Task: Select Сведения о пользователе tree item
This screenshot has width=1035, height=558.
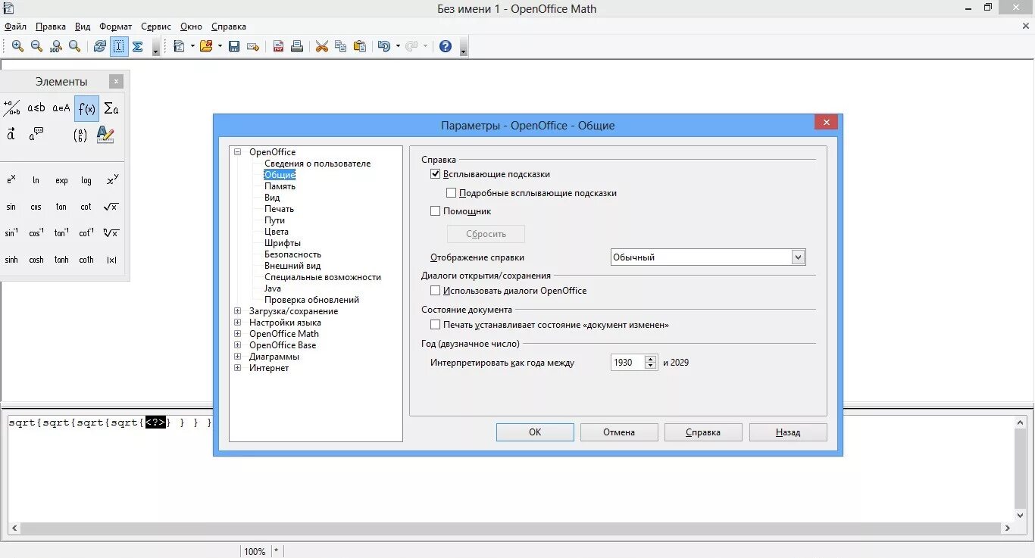Action: [317, 164]
